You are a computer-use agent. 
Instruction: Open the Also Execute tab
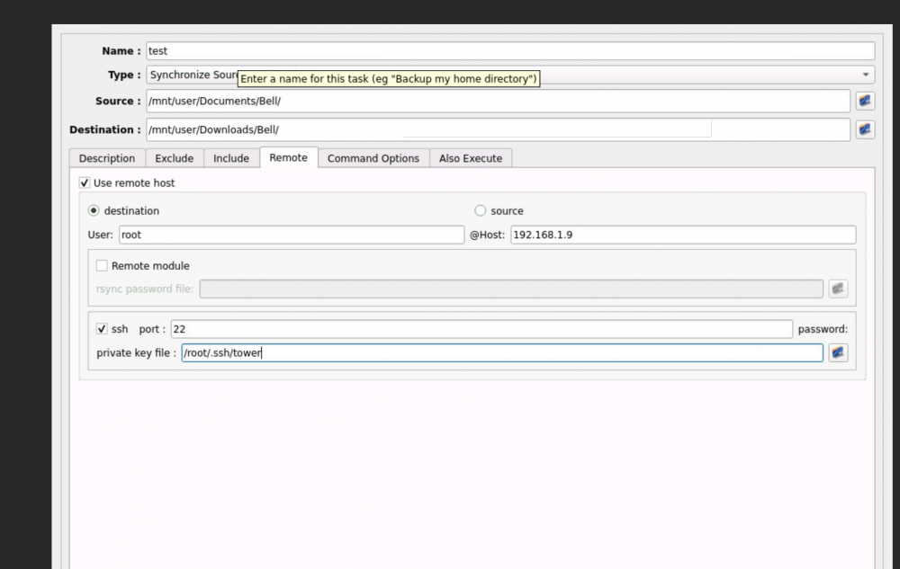(471, 158)
